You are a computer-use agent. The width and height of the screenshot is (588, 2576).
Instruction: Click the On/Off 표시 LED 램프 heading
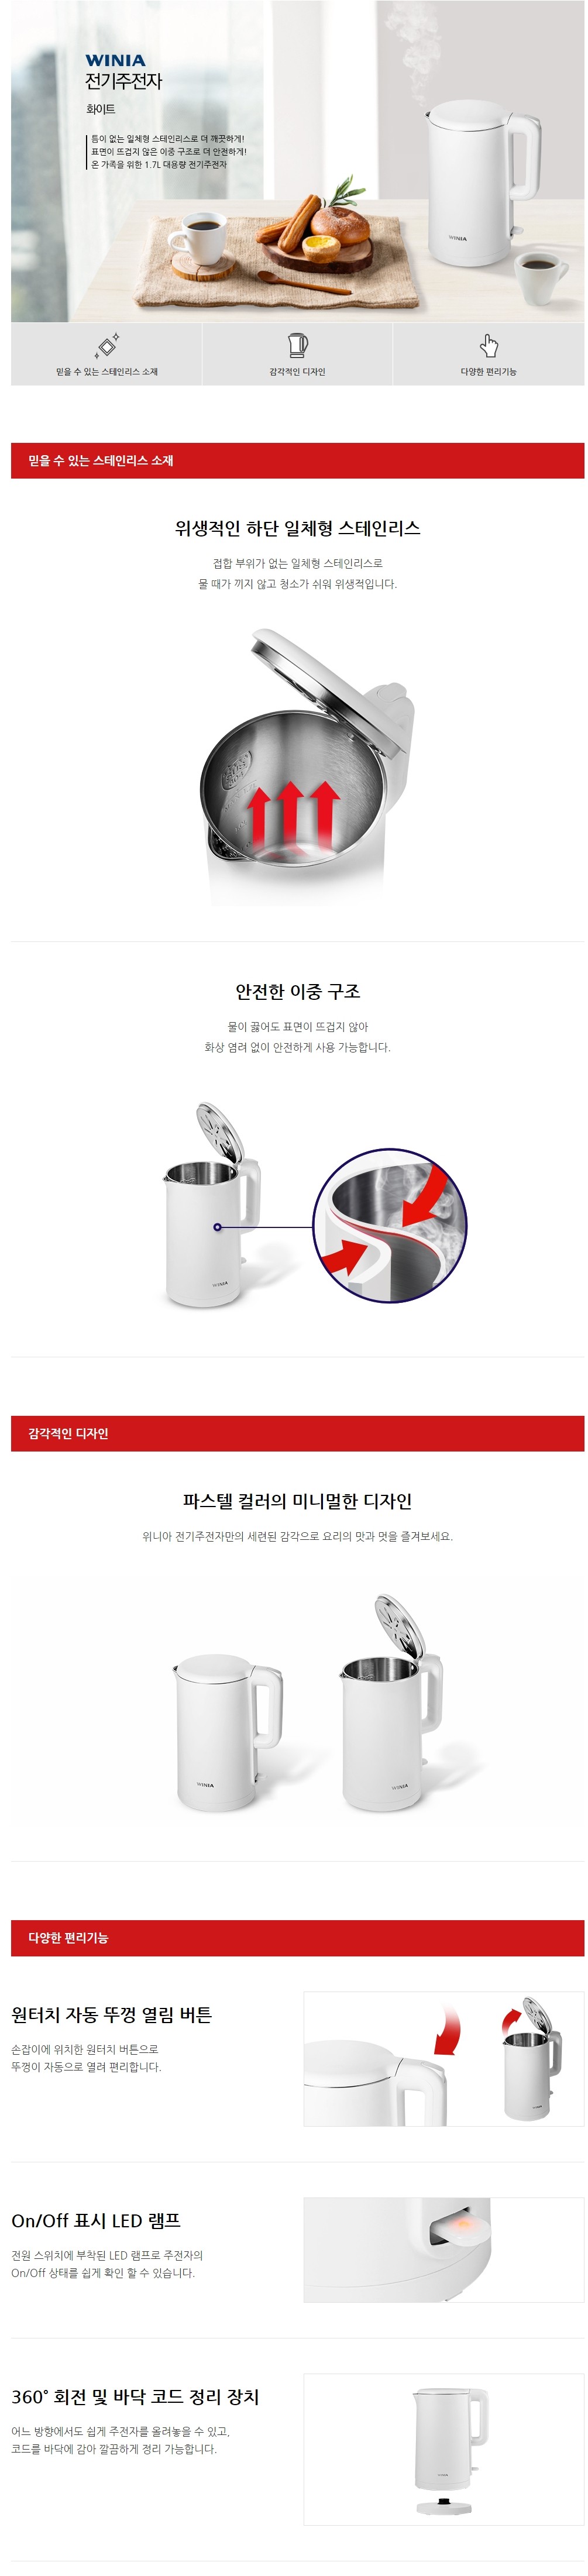pos(96,2220)
